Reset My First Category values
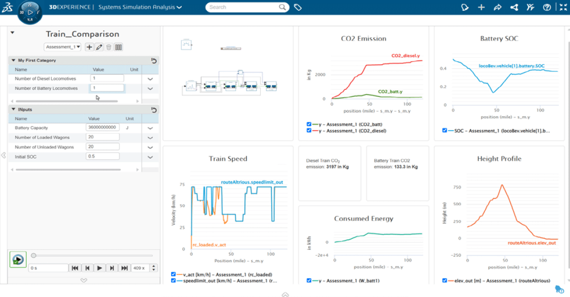The width and height of the screenshot is (570, 297). click(x=154, y=60)
